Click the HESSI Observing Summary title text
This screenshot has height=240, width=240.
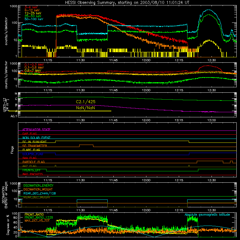(127, 2)
